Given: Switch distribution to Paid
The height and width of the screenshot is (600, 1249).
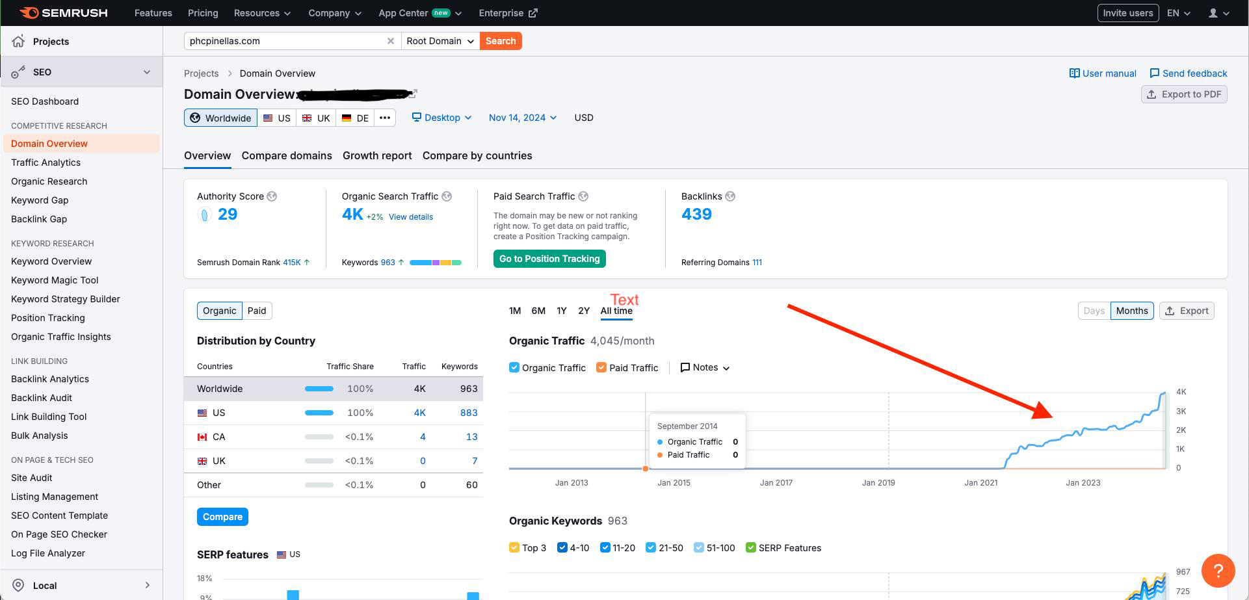Looking at the screenshot, I should [x=257, y=311].
